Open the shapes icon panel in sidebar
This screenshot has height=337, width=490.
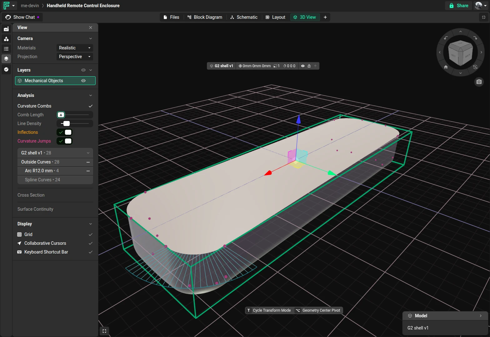(x=6, y=39)
